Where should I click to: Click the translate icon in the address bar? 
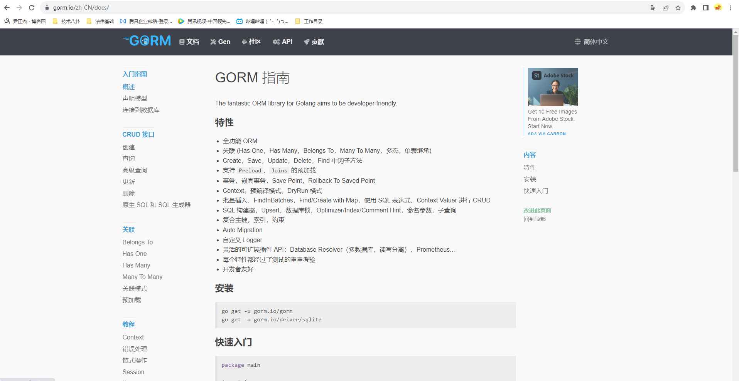point(653,7)
